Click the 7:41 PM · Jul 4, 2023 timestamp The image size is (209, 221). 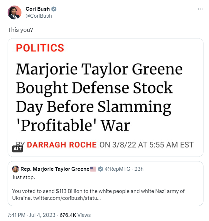(x=30, y=215)
